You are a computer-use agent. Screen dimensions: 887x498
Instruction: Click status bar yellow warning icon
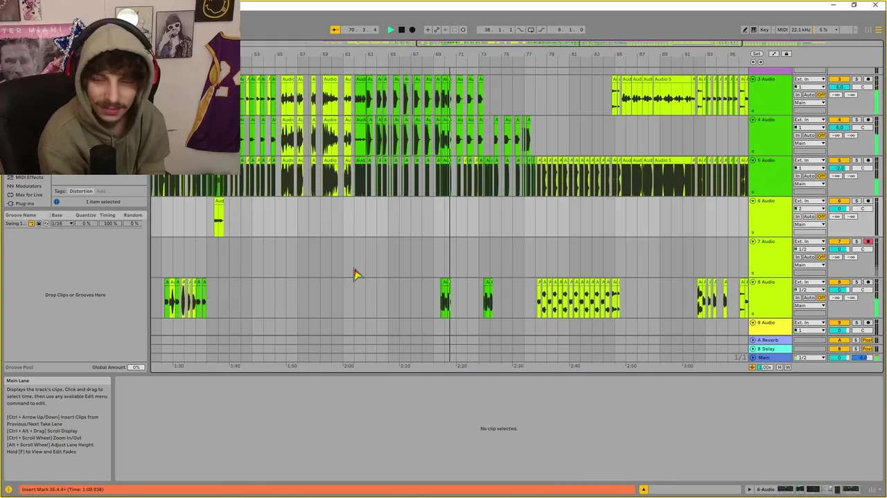pos(8,490)
